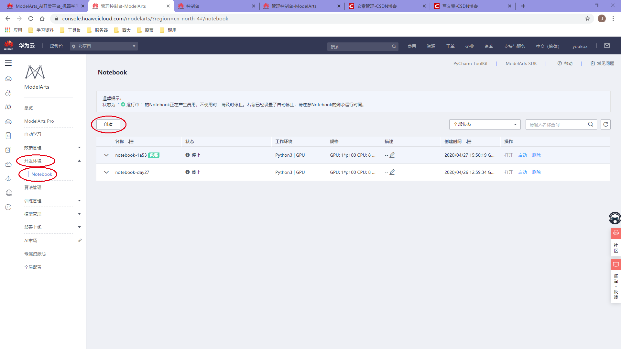Open PyCharm ToolKit link

click(x=470, y=63)
